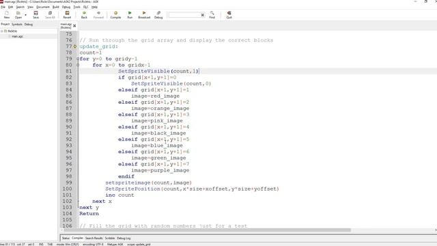This screenshot has width=437, height=246.
Task: Select the Ricktris folder in project tree
Action: point(12,31)
